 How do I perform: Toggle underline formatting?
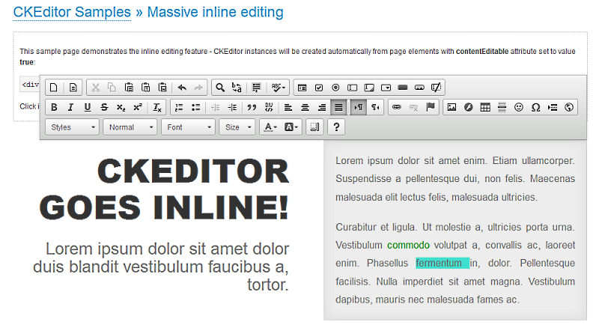(88, 107)
